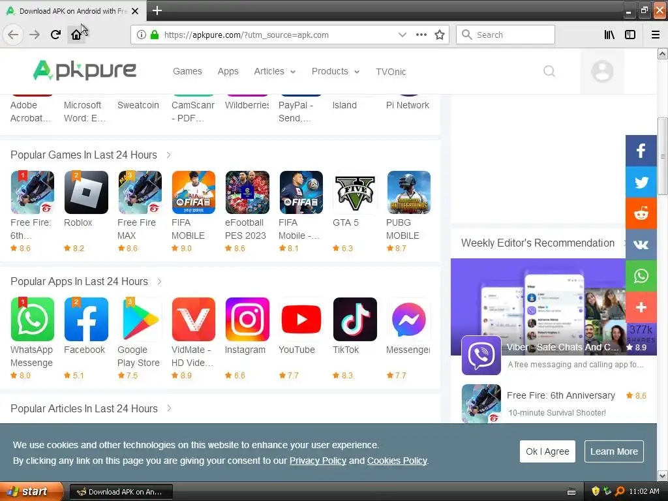Open more share options plus button
The height and width of the screenshot is (501, 668).
coord(641,307)
